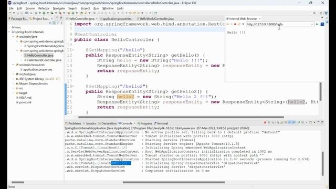Maximize the Package Explorer panel

[61, 18]
